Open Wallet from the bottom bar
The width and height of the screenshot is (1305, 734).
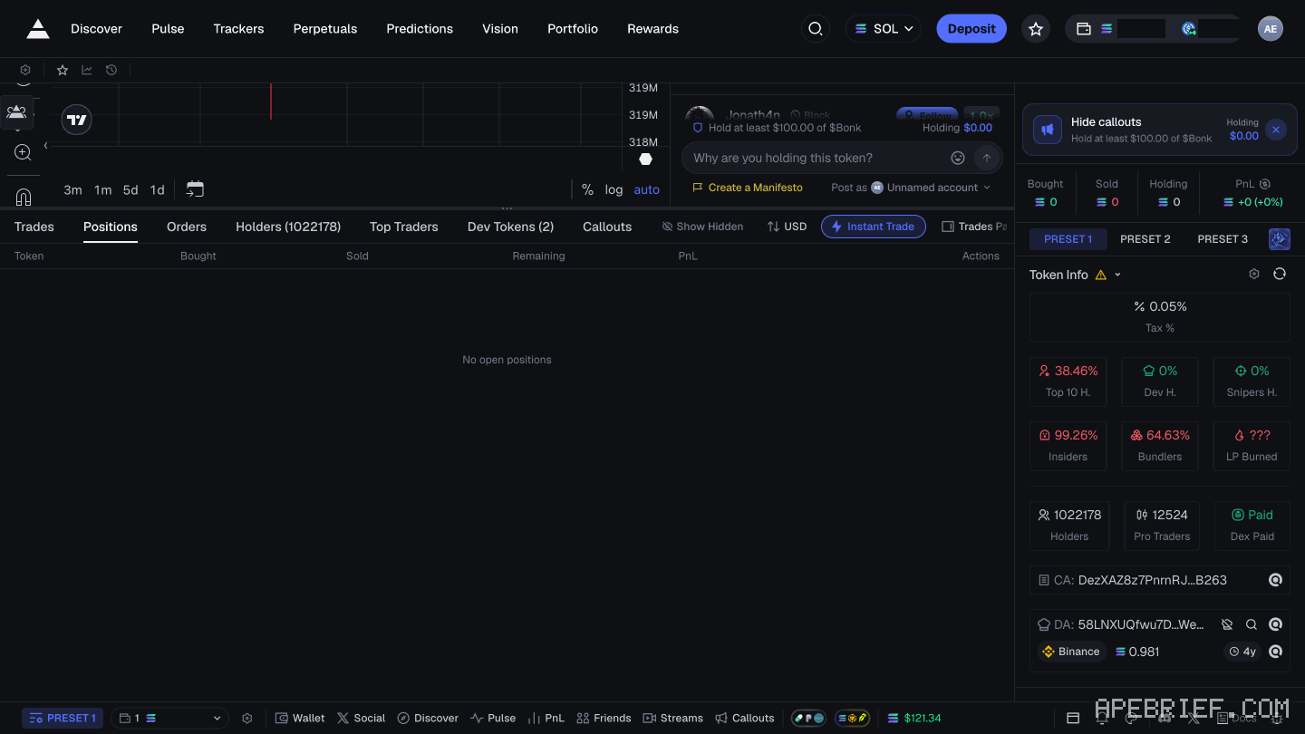(x=300, y=718)
